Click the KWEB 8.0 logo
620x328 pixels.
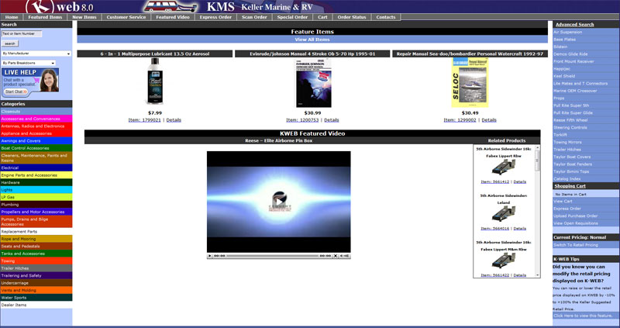click(60, 6)
